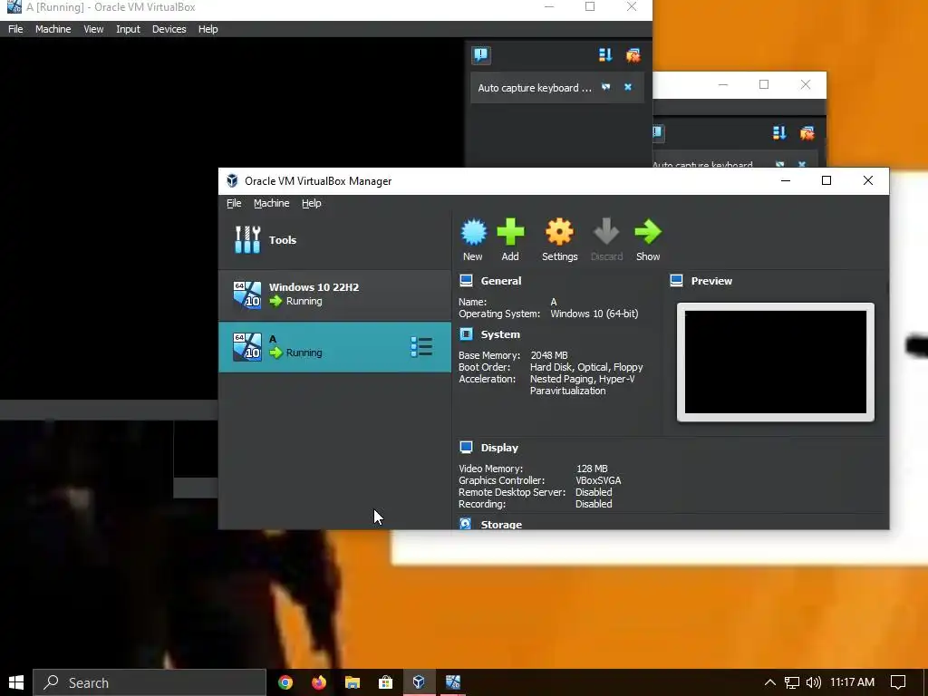Dismiss the Auto capture keyboard notification
Viewport: 928px width, 696px height.
pos(628,87)
